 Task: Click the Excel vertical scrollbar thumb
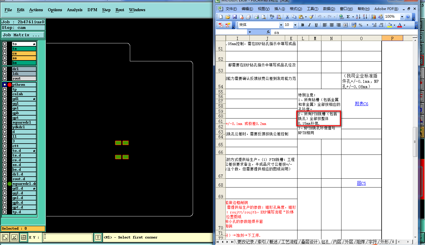(415, 142)
